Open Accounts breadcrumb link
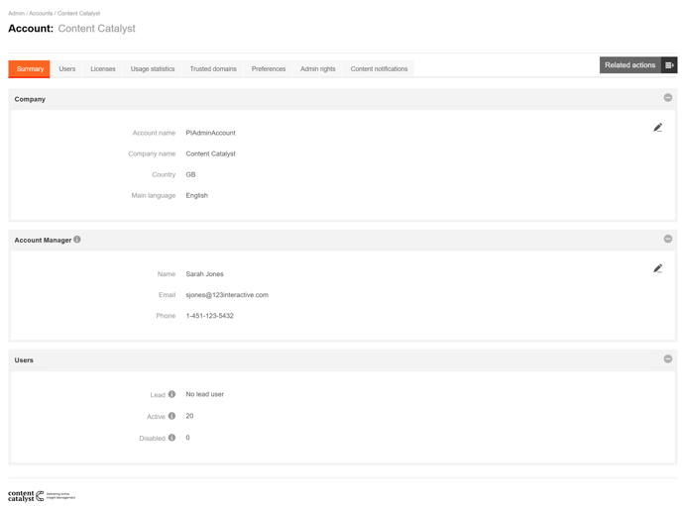 (41, 14)
